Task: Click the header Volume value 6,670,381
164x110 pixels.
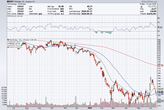Action: click(152, 14)
